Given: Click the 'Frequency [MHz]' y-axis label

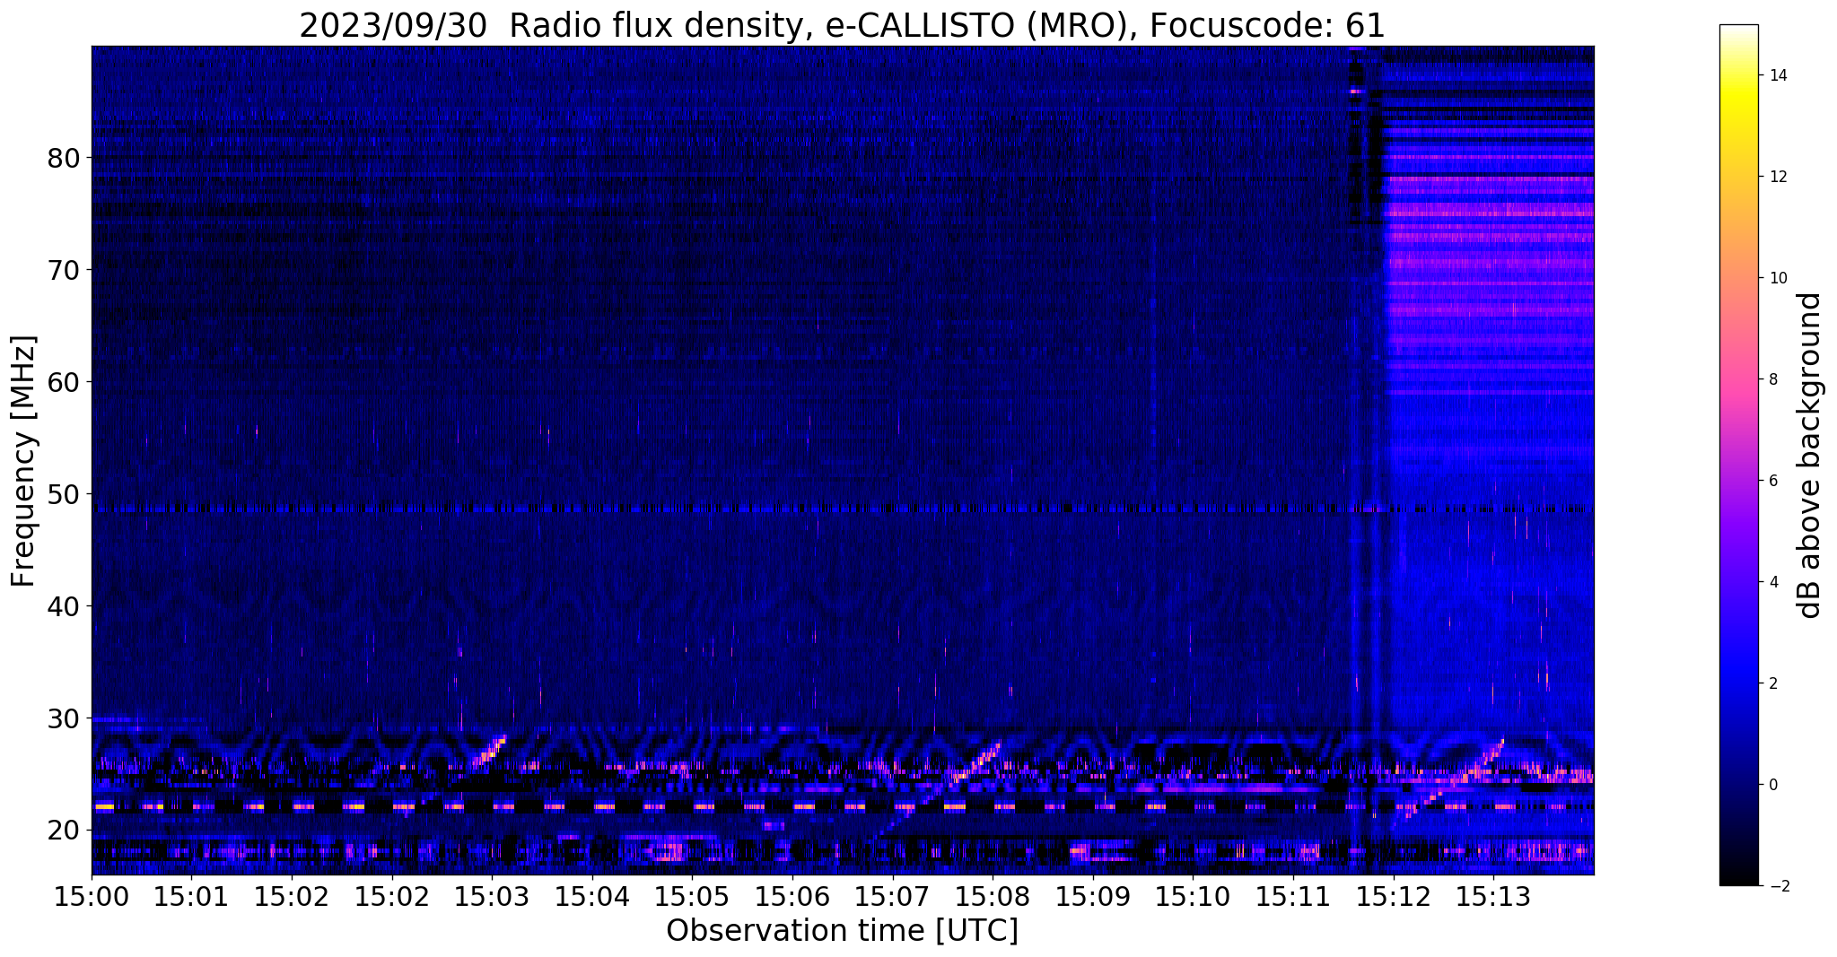Looking at the screenshot, I should point(23,460).
